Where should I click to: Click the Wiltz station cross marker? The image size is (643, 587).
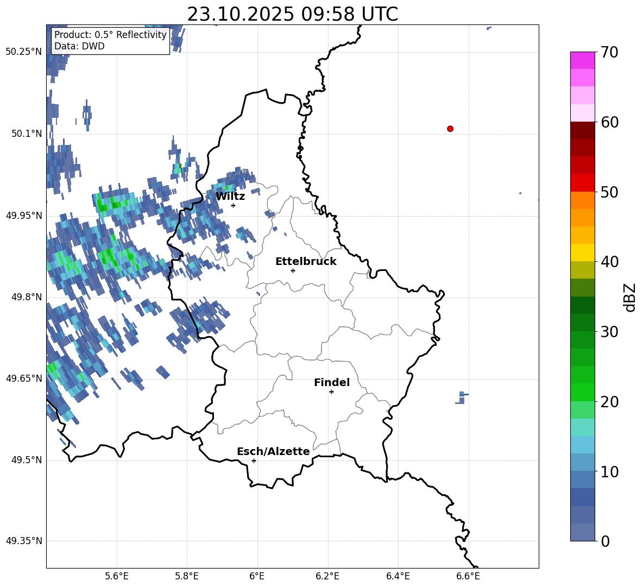click(x=233, y=205)
